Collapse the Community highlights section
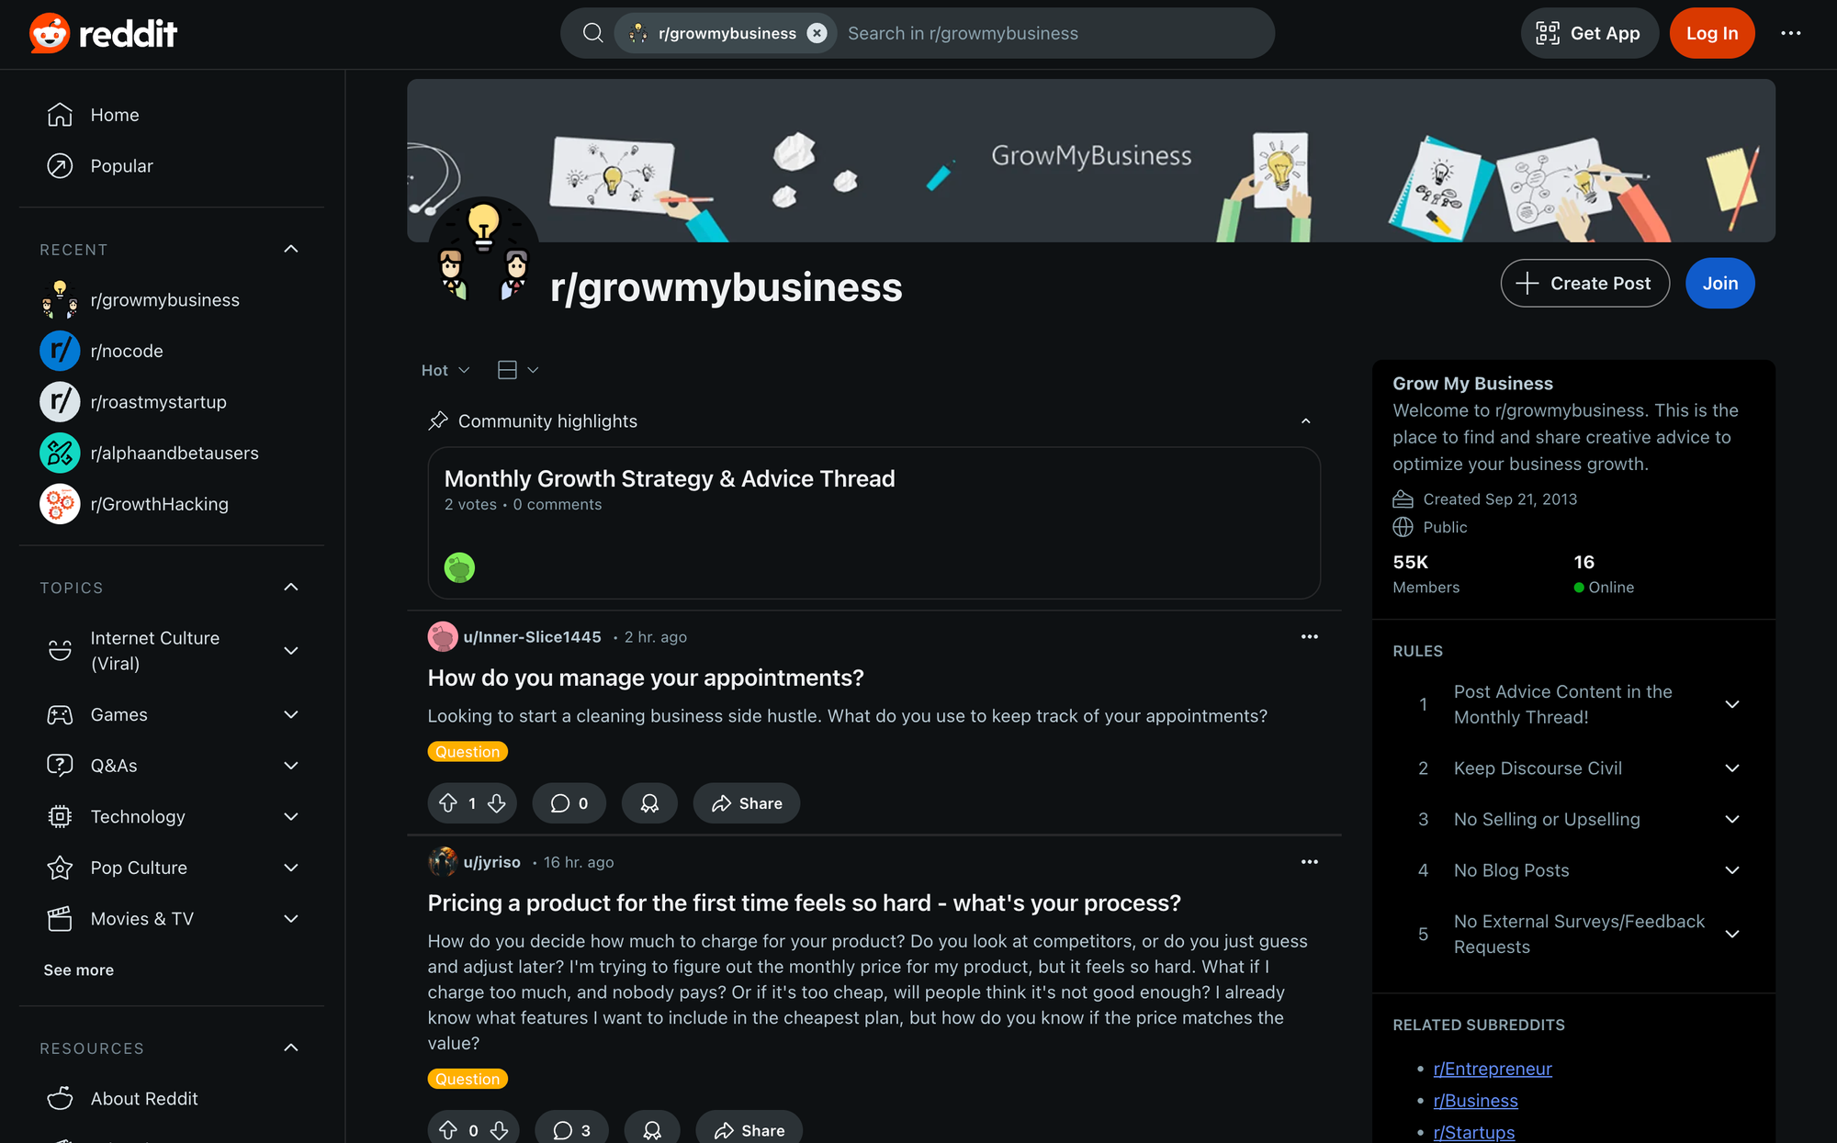The width and height of the screenshot is (1837, 1143). pyautogui.click(x=1306, y=421)
